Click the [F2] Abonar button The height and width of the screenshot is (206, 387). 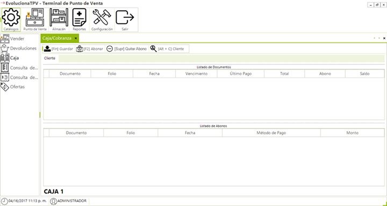89,49
